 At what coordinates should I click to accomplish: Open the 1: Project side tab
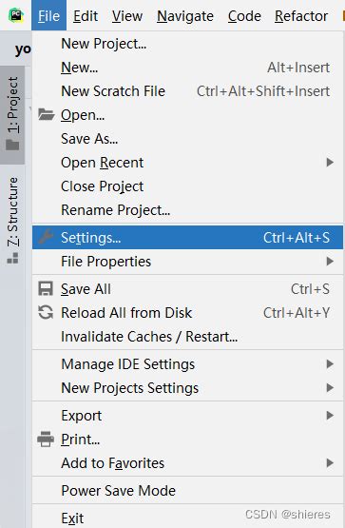coord(12,115)
